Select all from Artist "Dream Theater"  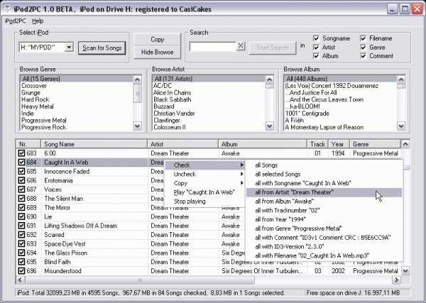(x=324, y=192)
